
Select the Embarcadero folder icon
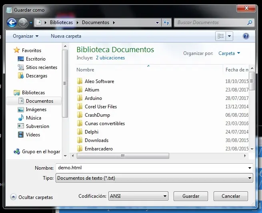[80, 148]
